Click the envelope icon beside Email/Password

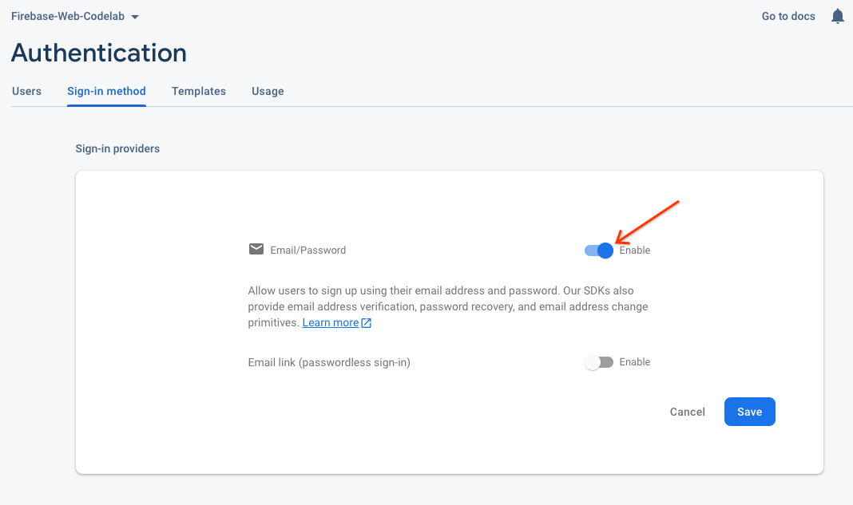coord(256,249)
